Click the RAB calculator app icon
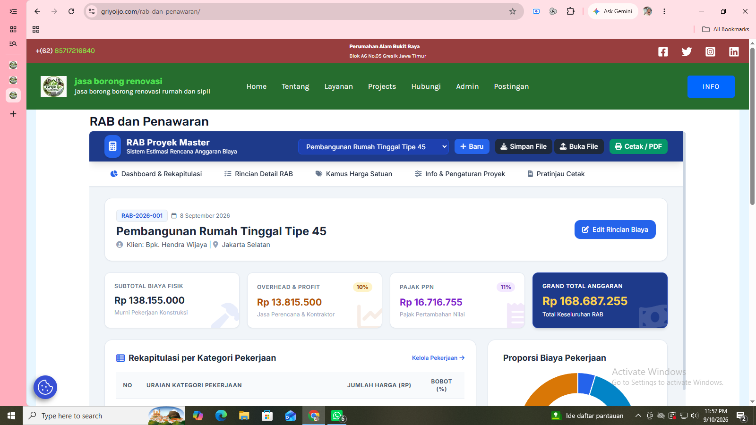The image size is (756, 425). [x=112, y=146]
